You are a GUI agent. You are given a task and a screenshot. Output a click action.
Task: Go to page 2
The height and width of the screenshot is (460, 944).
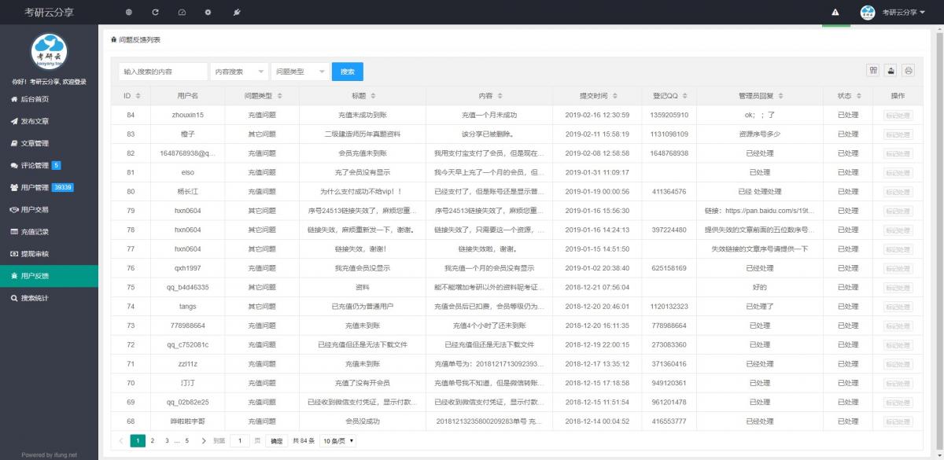(x=152, y=441)
